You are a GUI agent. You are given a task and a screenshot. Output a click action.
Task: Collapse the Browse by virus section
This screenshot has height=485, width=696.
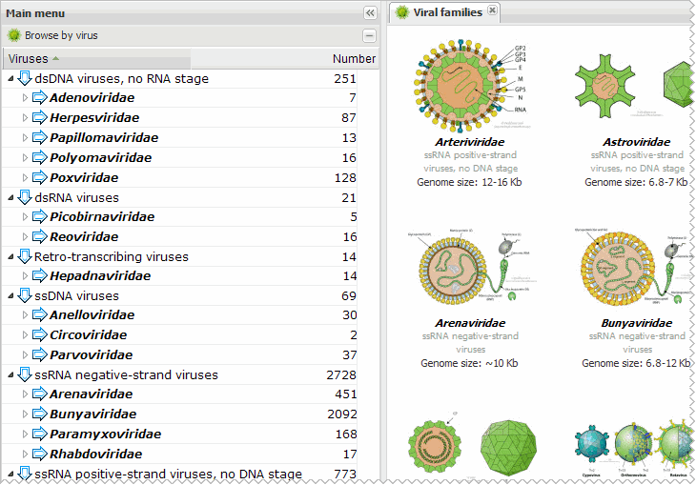click(x=369, y=35)
